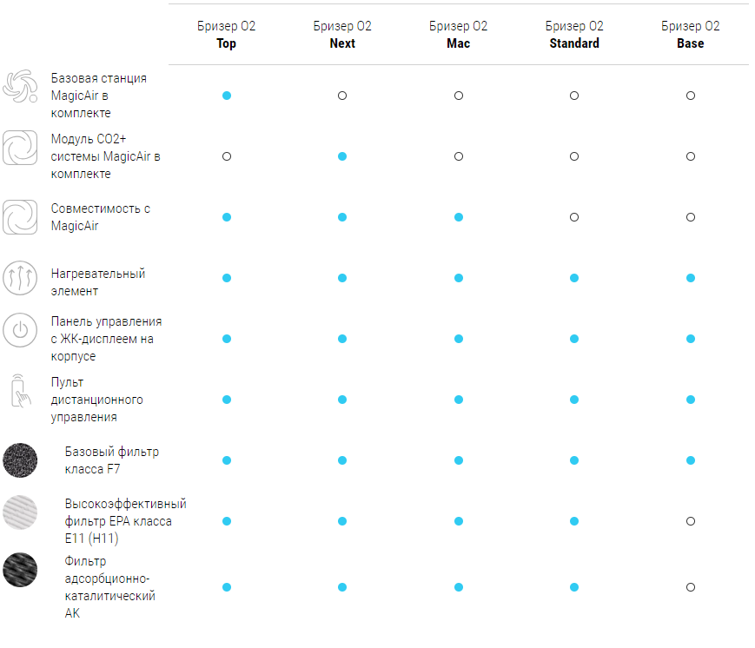The width and height of the screenshot is (755, 648).
Task: Click the CO2+ module icon
Action: 20,148
